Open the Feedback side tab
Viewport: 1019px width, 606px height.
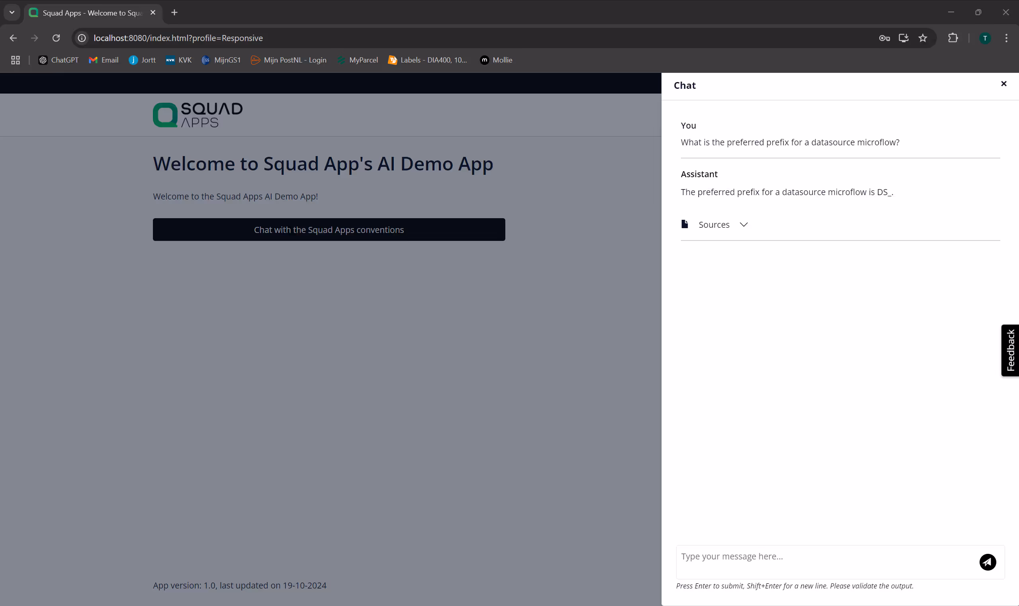1010,350
